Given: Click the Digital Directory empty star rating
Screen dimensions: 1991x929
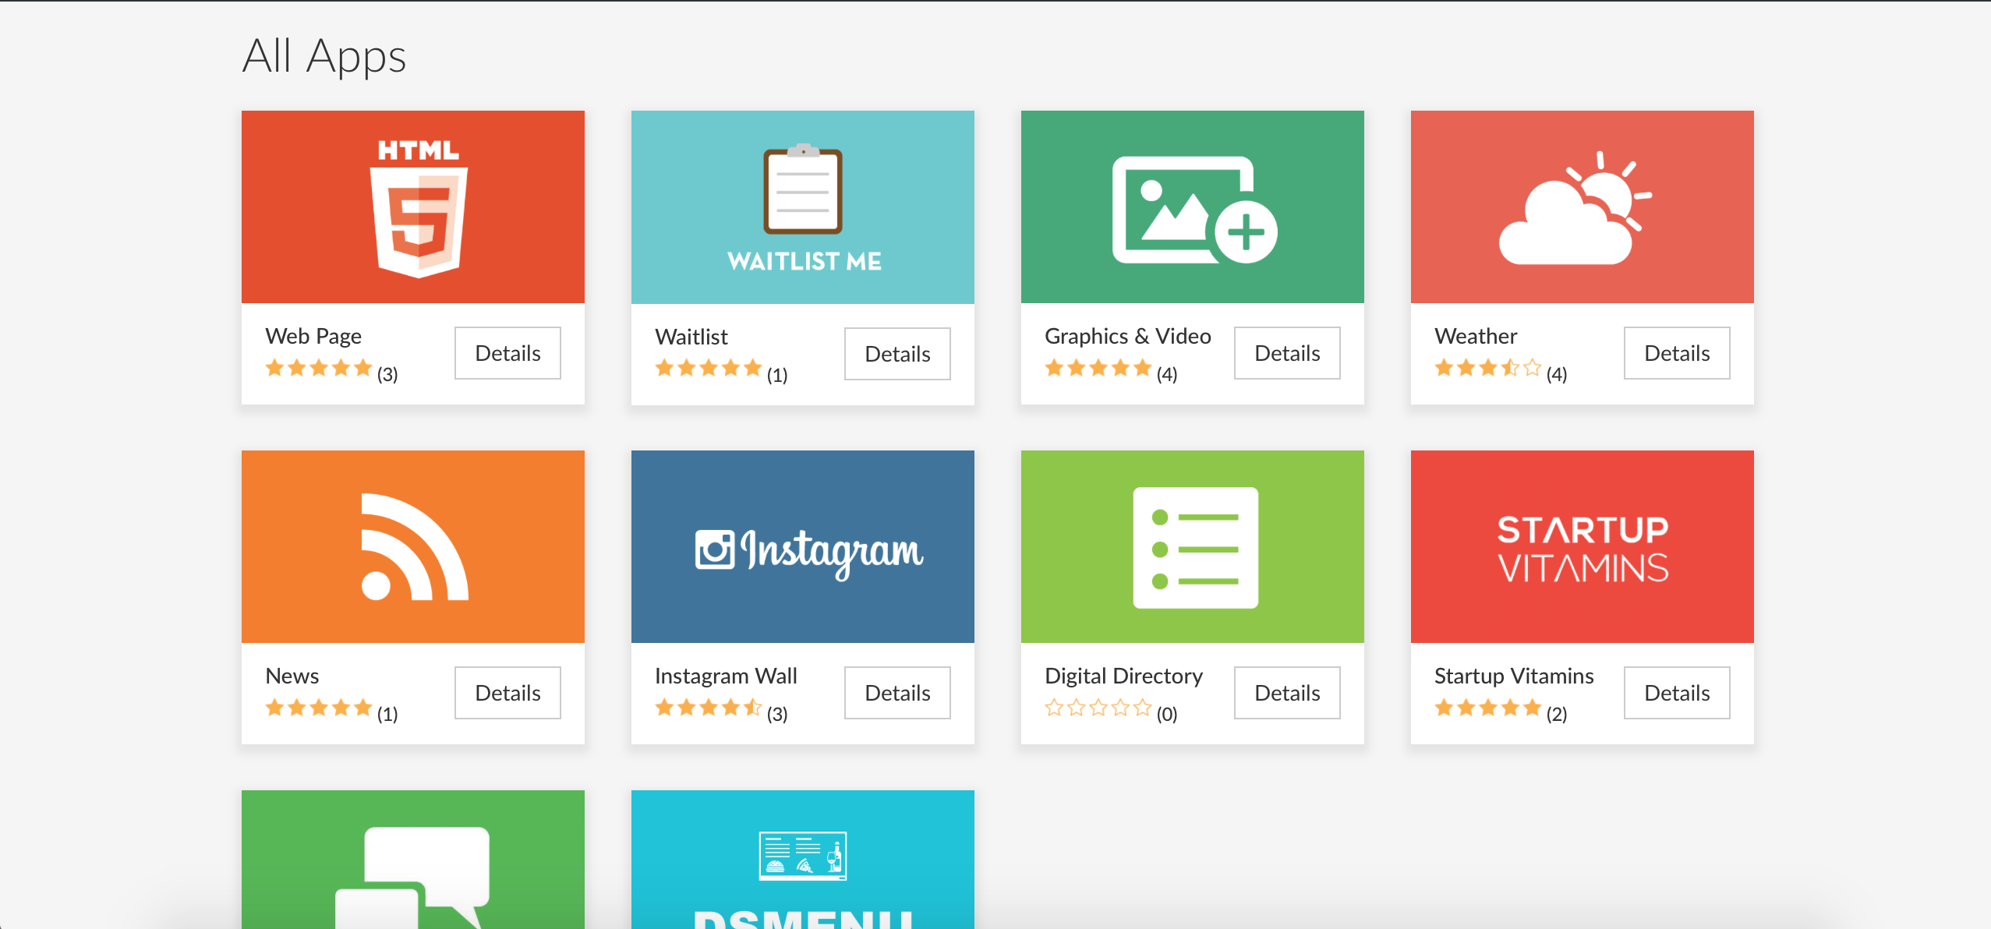Looking at the screenshot, I should [1098, 708].
